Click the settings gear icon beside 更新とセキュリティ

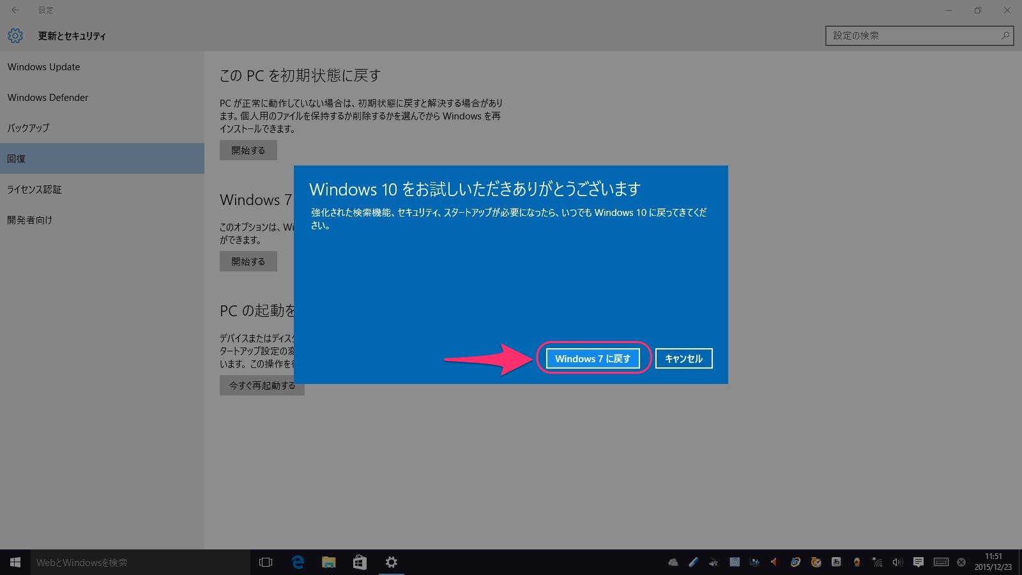click(15, 36)
